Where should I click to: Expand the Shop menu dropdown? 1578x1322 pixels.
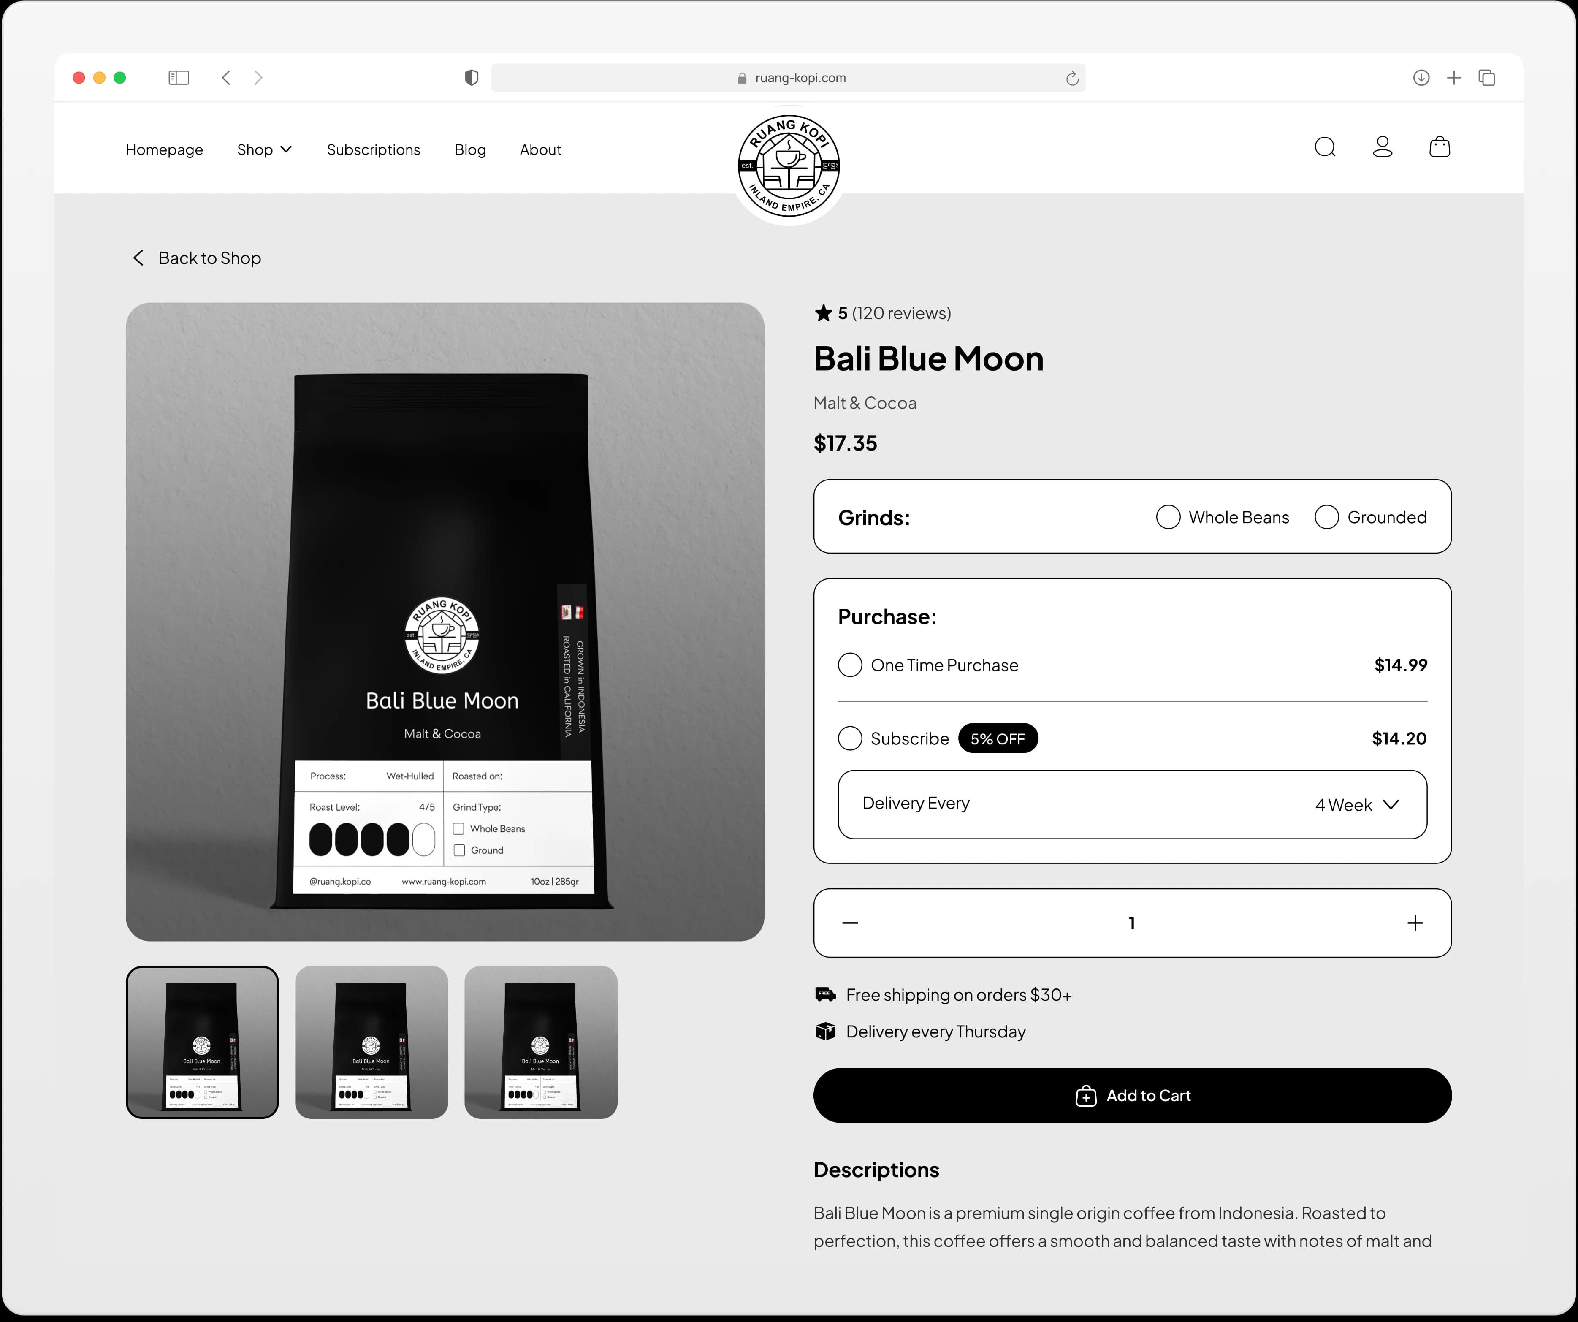[264, 149]
